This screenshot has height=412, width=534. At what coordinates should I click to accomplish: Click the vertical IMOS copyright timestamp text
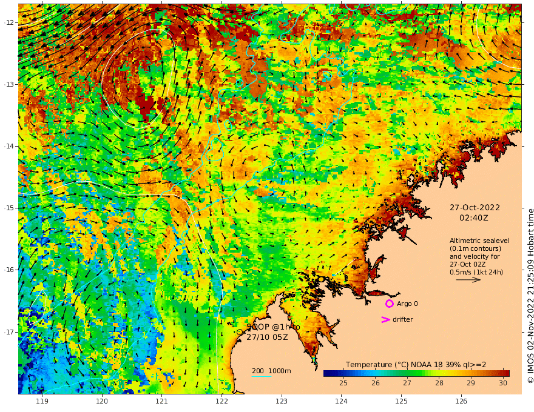(x=530, y=296)
